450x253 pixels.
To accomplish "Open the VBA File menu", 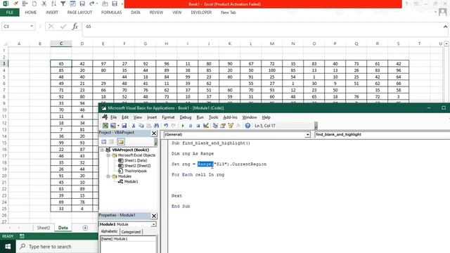I will tap(114, 117).
